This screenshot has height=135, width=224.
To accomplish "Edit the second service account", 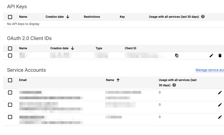I will pyautogui.click(x=220, y=105).
